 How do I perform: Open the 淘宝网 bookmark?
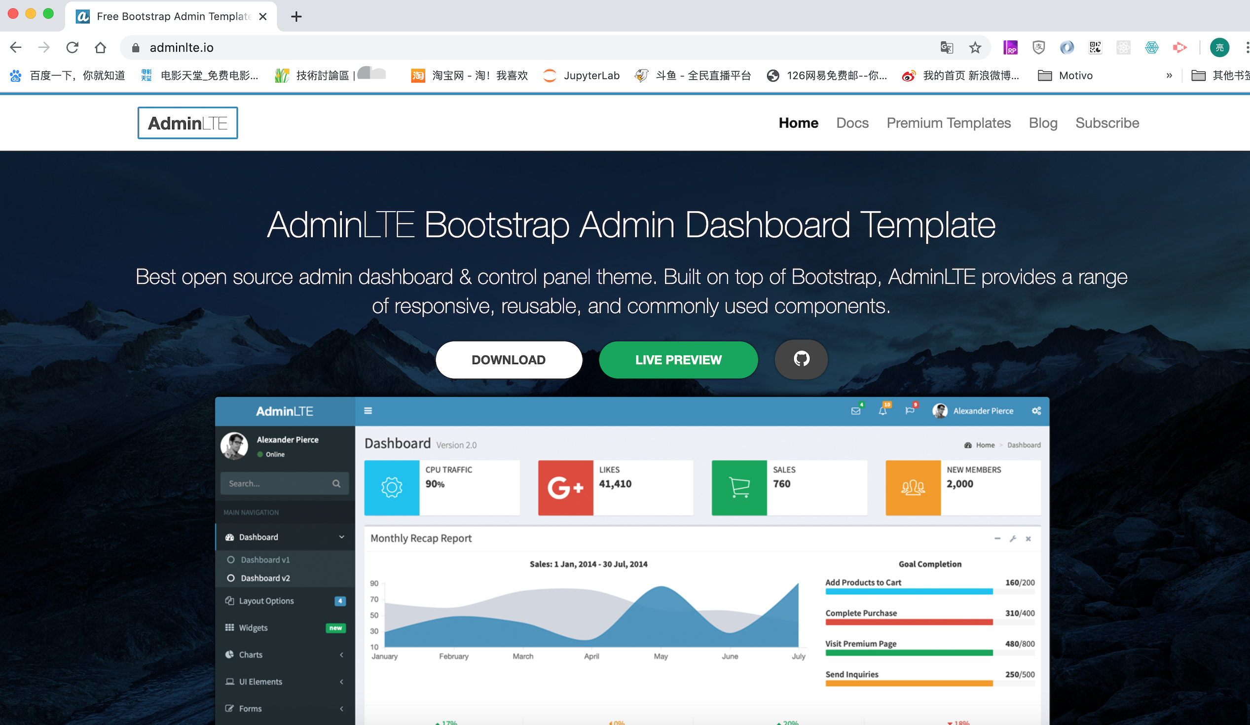pyautogui.click(x=469, y=75)
